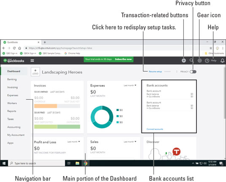This screenshot has width=226, height=182.
Task: Click the orange overdue invoices bar
Action: [x=46, y=106]
